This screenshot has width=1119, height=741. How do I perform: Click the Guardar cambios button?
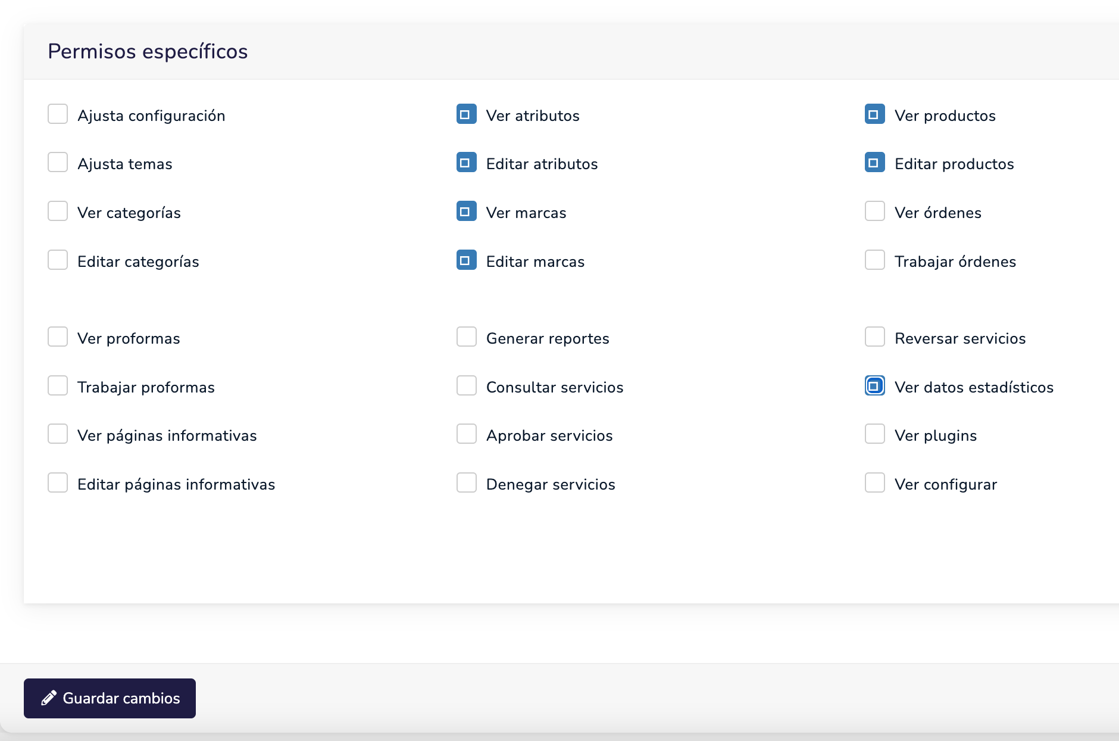click(110, 698)
